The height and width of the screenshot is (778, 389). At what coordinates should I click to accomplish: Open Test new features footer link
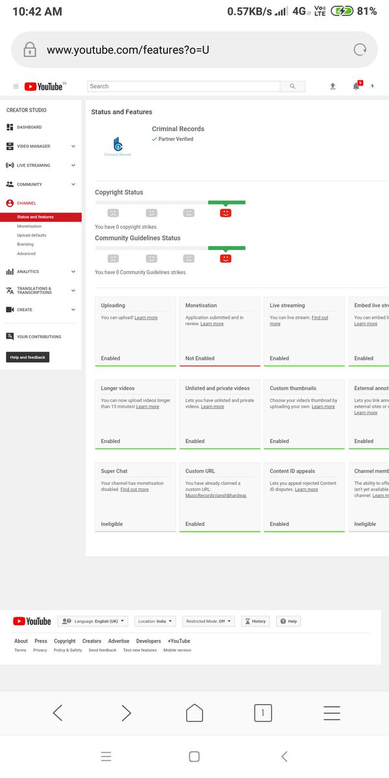pos(140,650)
